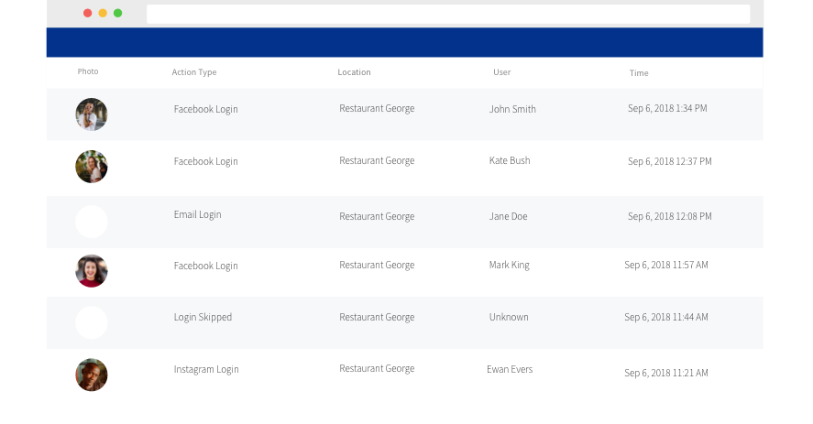Click the green maximize window button

(117, 13)
